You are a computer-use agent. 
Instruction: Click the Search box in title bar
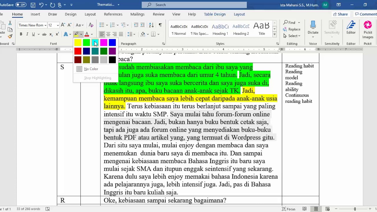[194, 5]
